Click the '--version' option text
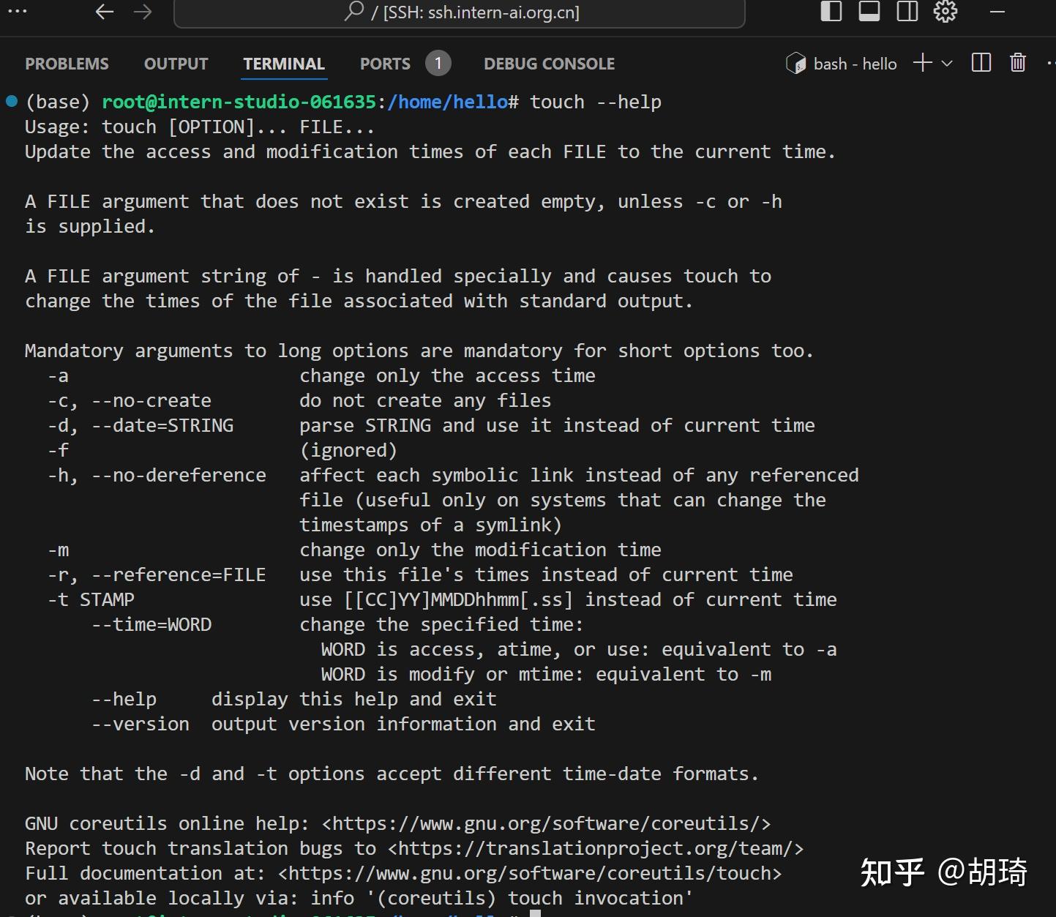 pyautogui.click(x=141, y=724)
